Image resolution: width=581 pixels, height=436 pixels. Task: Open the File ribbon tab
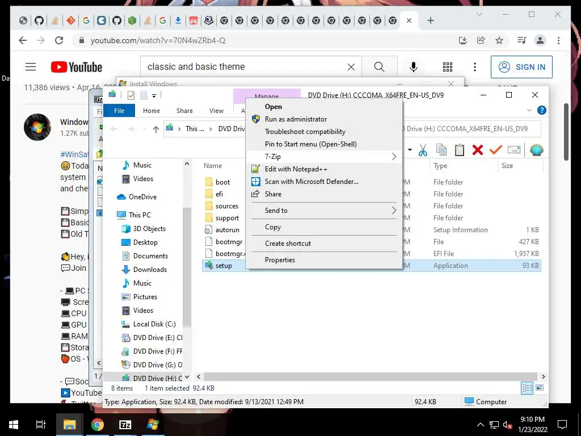click(119, 111)
